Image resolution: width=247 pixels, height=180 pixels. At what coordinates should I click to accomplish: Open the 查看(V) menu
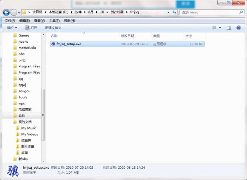point(40,21)
